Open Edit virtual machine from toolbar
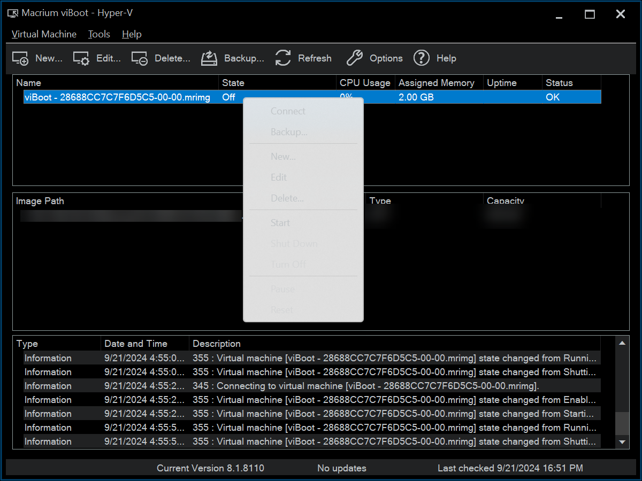 tap(81, 58)
